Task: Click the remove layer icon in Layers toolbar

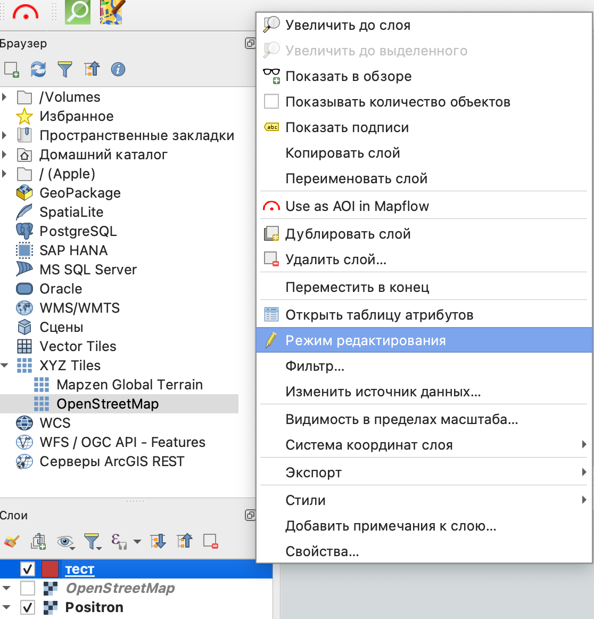Action: 211,542
